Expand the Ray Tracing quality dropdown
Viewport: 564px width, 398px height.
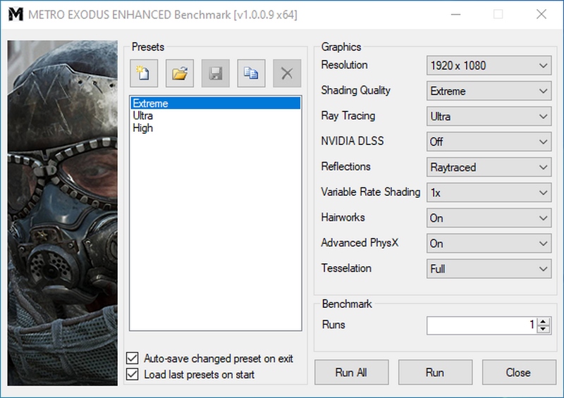coord(489,116)
